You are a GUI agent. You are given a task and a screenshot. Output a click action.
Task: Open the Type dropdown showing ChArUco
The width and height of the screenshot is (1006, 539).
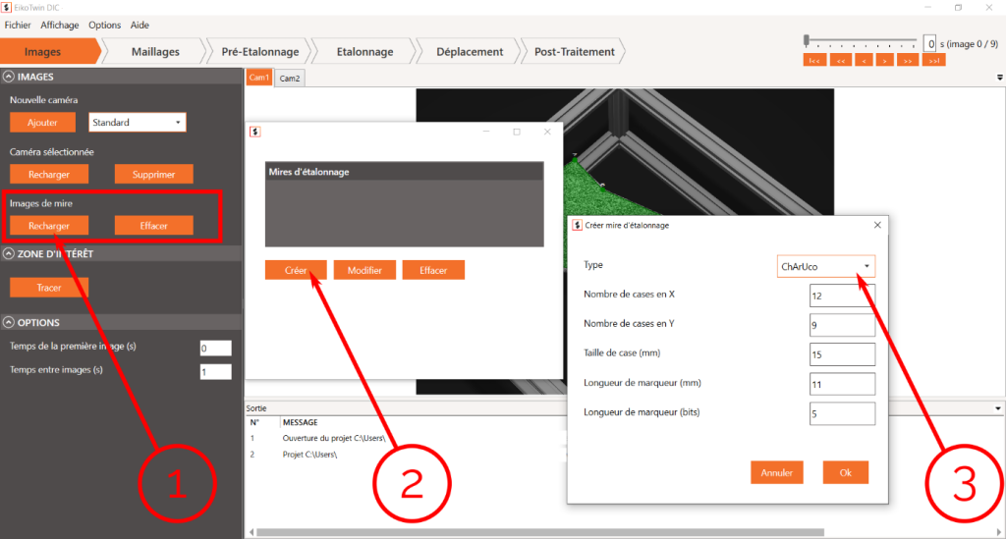click(825, 267)
